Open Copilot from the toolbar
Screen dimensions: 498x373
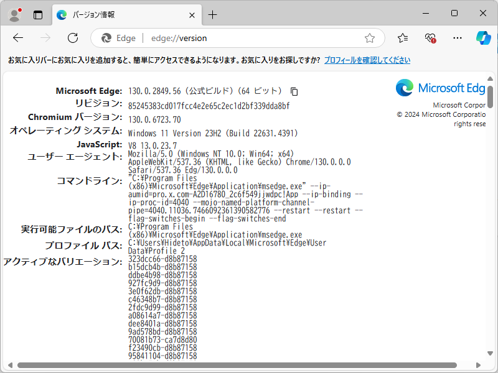[484, 38]
